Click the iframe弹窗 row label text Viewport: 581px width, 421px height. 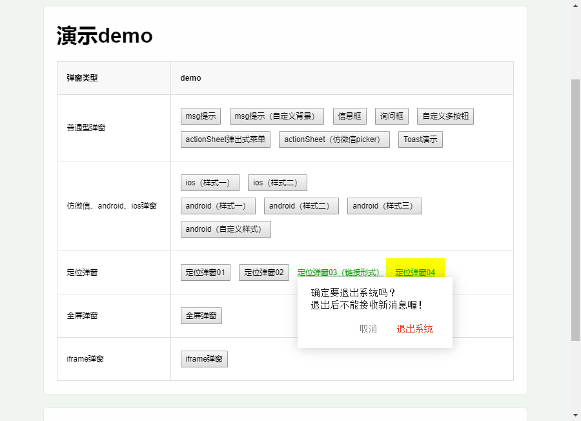[85, 359]
